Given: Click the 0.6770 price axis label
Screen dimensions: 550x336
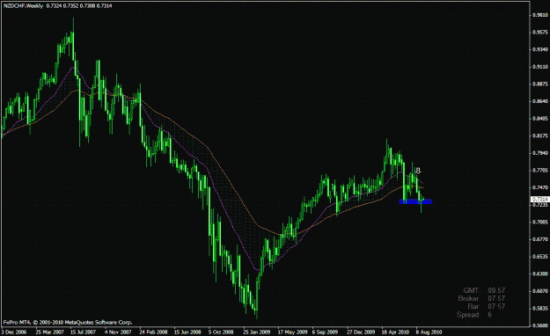Looking at the screenshot, I should tap(539, 239).
